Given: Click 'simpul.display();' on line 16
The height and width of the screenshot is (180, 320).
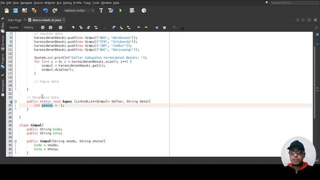Looking at the screenshot, I should click(x=57, y=69).
